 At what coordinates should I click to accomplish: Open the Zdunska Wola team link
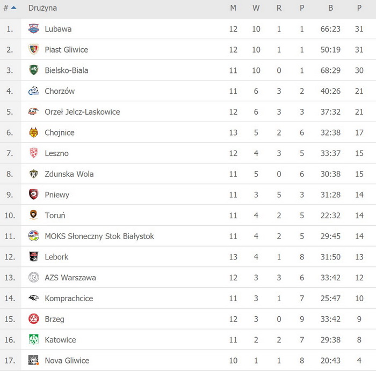(x=69, y=174)
